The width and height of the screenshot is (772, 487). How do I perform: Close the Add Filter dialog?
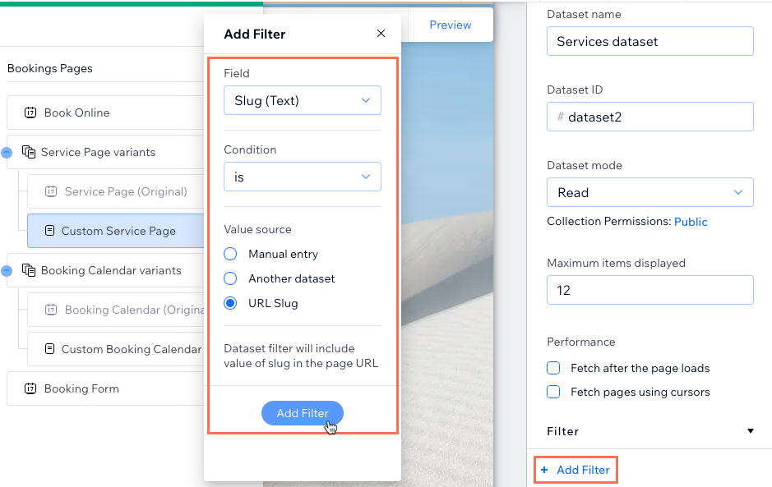(x=381, y=34)
